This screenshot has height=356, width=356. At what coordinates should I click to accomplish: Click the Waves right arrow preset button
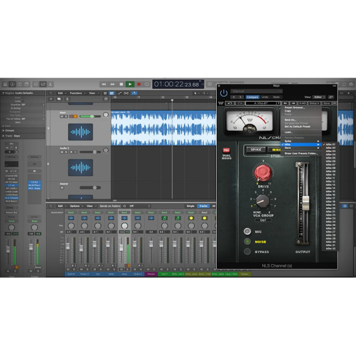293,104
